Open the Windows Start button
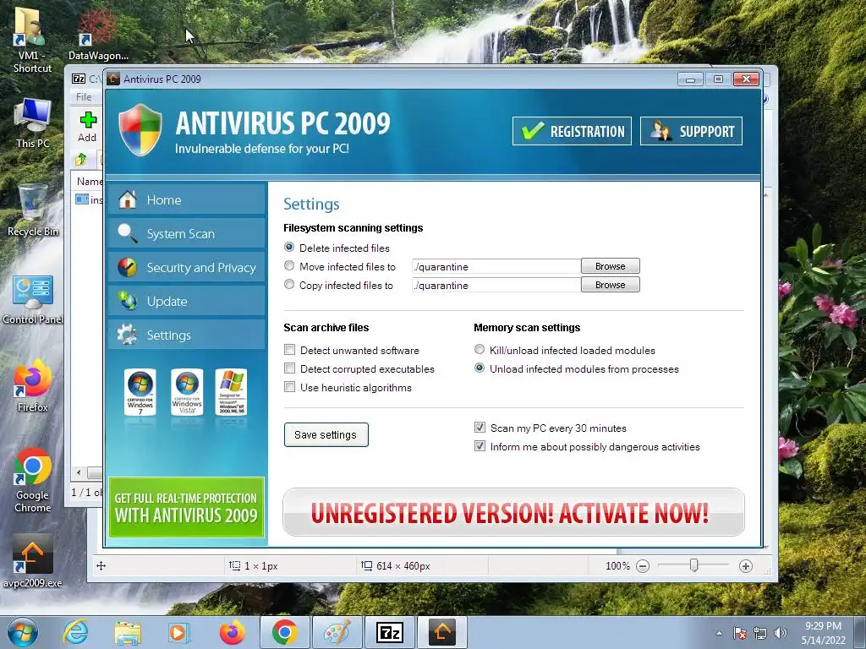The image size is (866, 649). click(23, 632)
